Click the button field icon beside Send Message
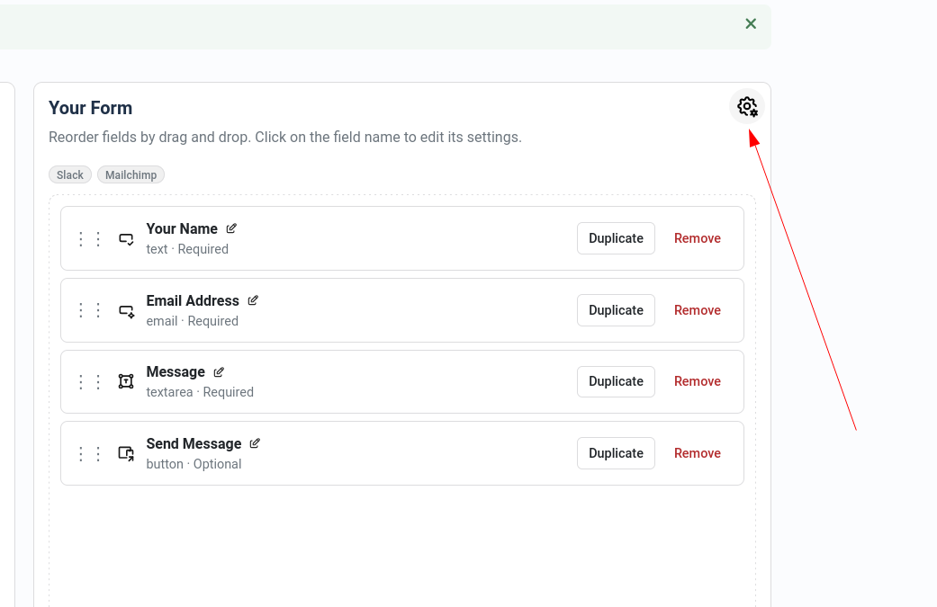This screenshot has width=937, height=607. point(126,453)
